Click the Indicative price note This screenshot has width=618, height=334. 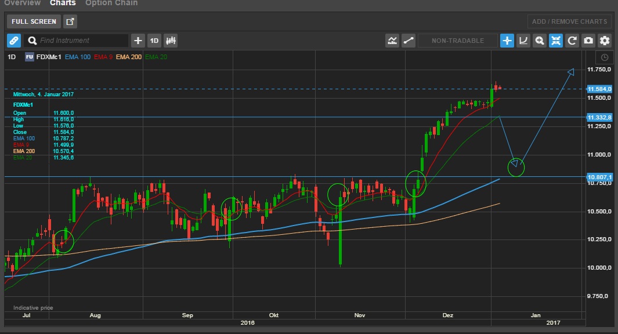[x=33, y=308]
